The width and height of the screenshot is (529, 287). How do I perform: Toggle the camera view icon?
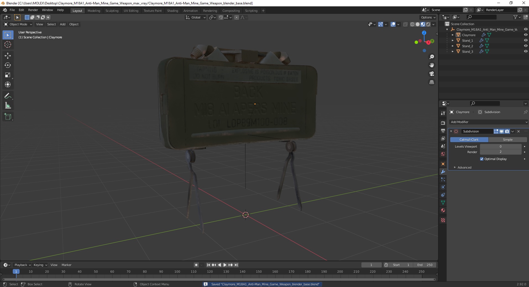[x=431, y=74]
